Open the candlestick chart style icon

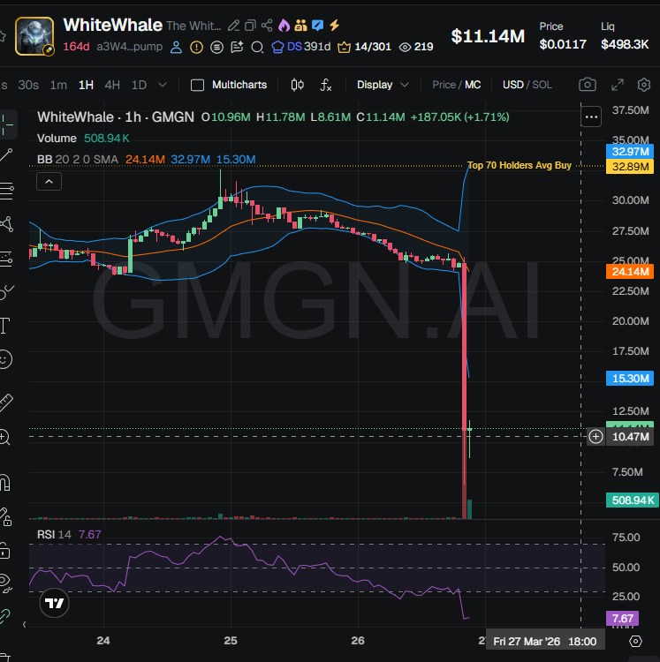click(x=298, y=85)
